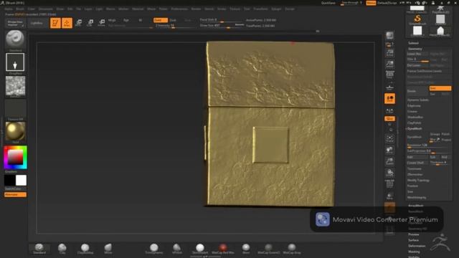Activate Edit mode button
The width and height of the screenshot is (459, 258).
[x=55, y=23]
